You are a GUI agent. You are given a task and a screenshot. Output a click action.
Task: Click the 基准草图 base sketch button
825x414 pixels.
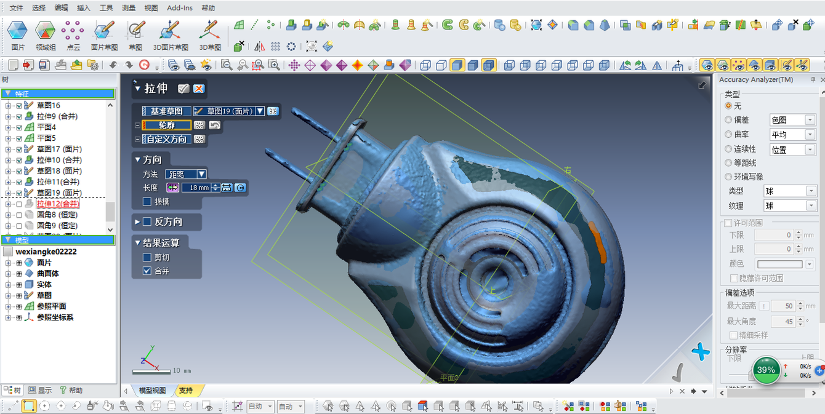166,111
